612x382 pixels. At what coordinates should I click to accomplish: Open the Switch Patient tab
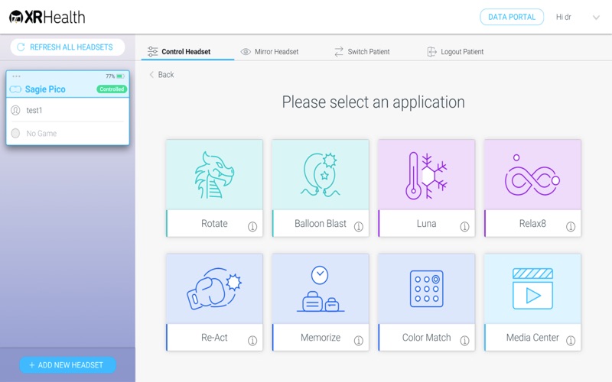362,51
